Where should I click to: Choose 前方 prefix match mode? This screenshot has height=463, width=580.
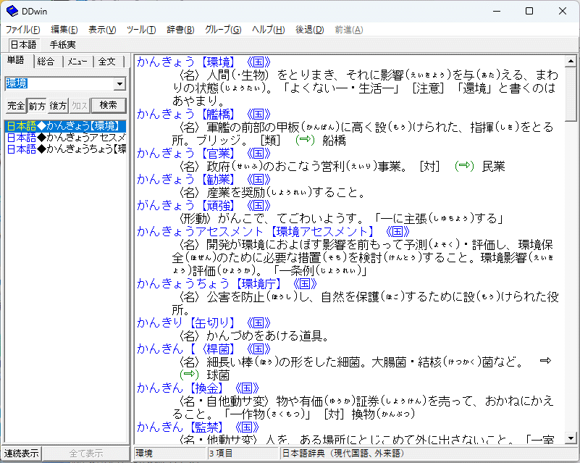[x=37, y=107]
